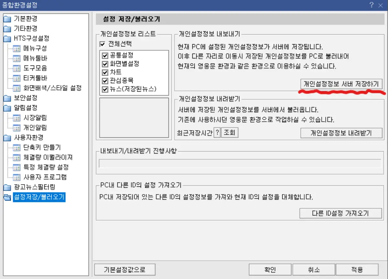Collapse the HTS구성설정 folder

pyautogui.click(x=7, y=38)
